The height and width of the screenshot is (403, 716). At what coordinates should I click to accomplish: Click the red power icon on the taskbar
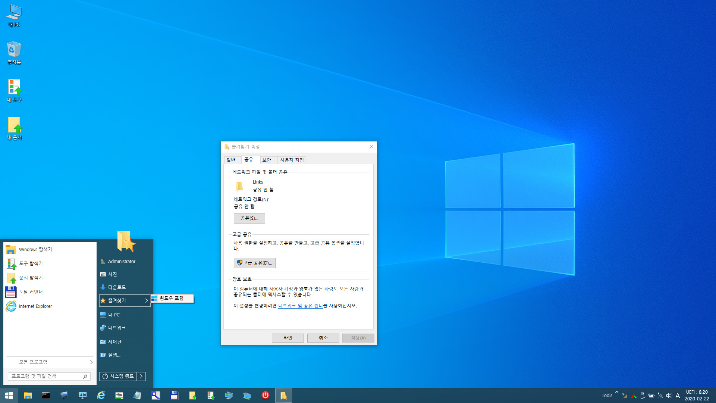[x=265, y=396]
